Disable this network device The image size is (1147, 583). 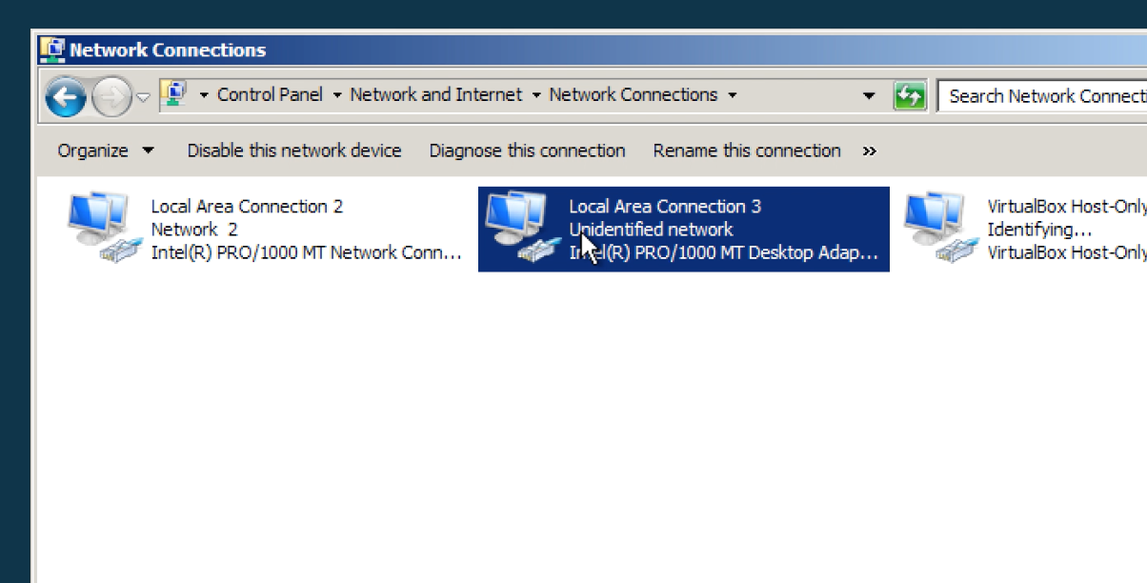(x=294, y=151)
